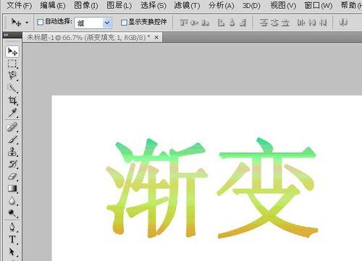Select the Dodge tool
The height and width of the screenshot is (261, 362).
point(12,213)
